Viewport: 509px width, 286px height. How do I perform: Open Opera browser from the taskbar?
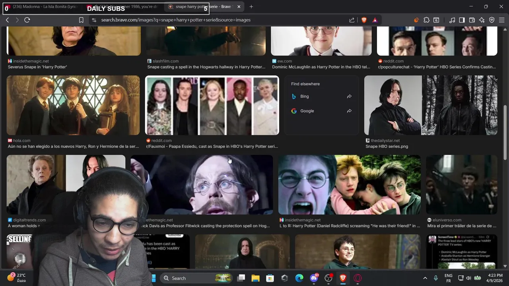pos(357,278)
